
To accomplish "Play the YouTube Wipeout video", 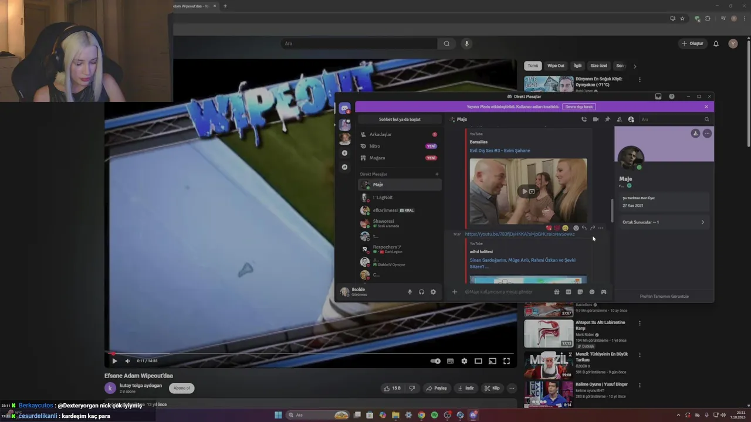I will pyautogui.click(x=114, y=361).
